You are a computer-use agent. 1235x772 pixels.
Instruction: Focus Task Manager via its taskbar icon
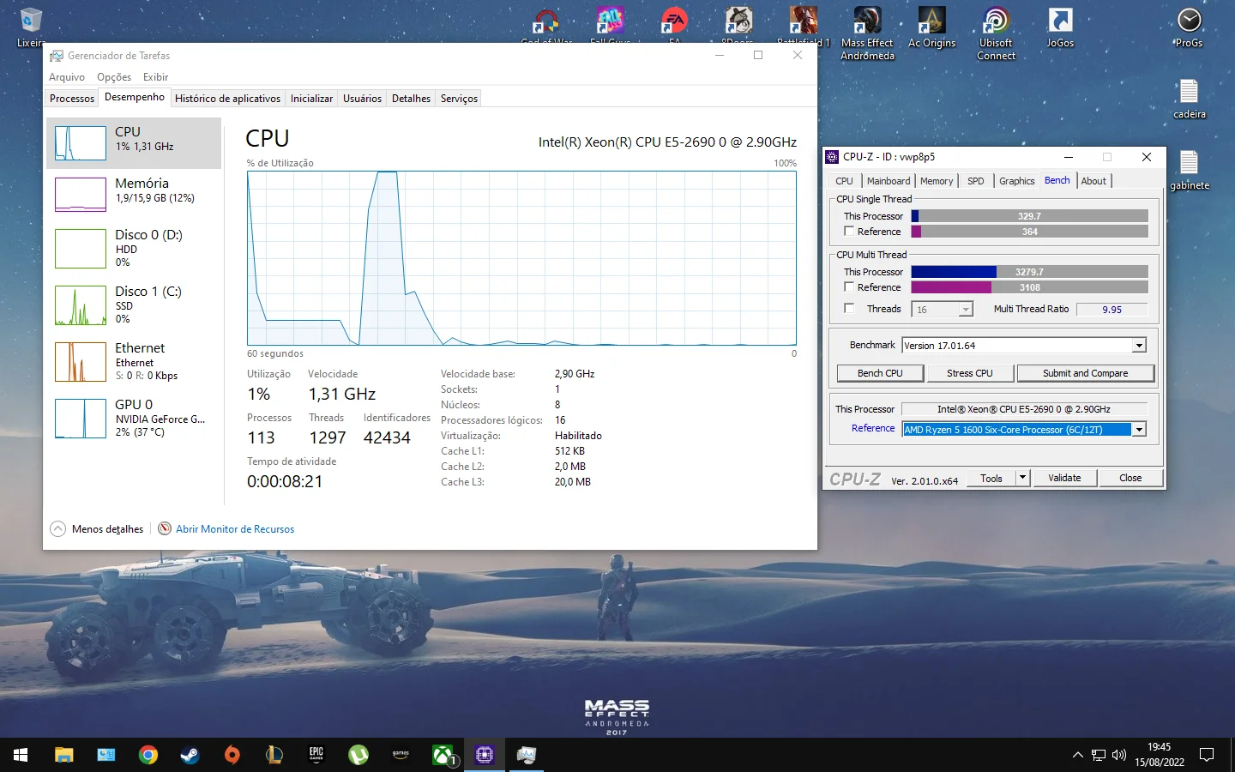pos(527,755)
